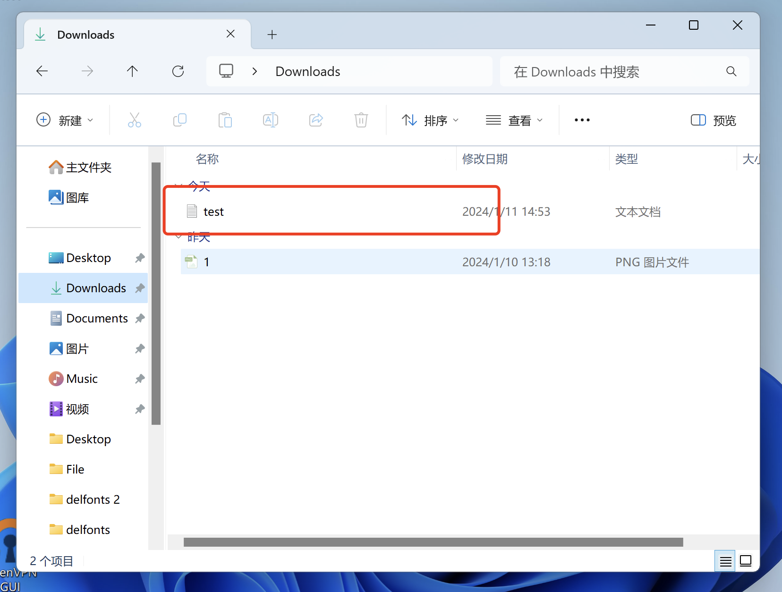The image size is (782, 592).
Task: Click the 文本文档 type cell
Action: pyautogui.click(x=638, y=212)
